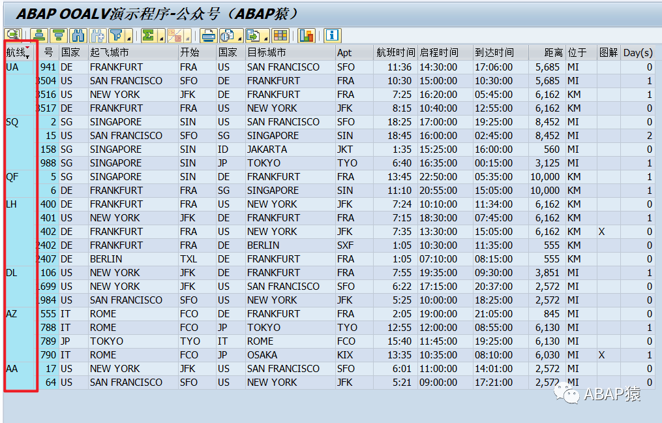This screenshot has width=662, height=423.
Task: Click flight number 941 cell
Action: click(48, 67)
